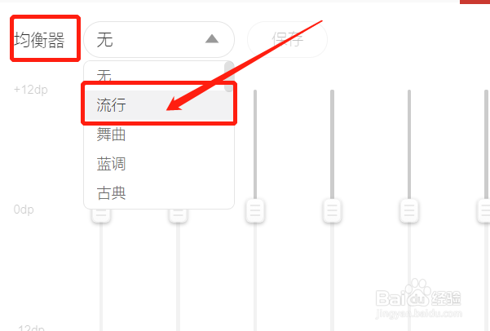Click the fifth equalizer band slider handle
The image size is (490, 331).
[409, 210]
